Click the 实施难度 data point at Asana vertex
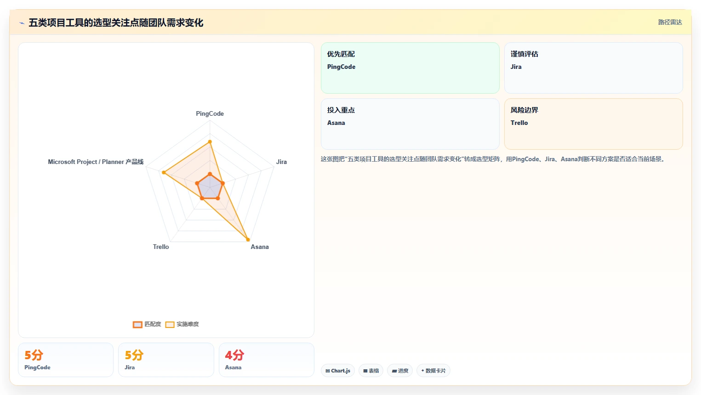The image size is (701, 395). (x=248, y=239)
